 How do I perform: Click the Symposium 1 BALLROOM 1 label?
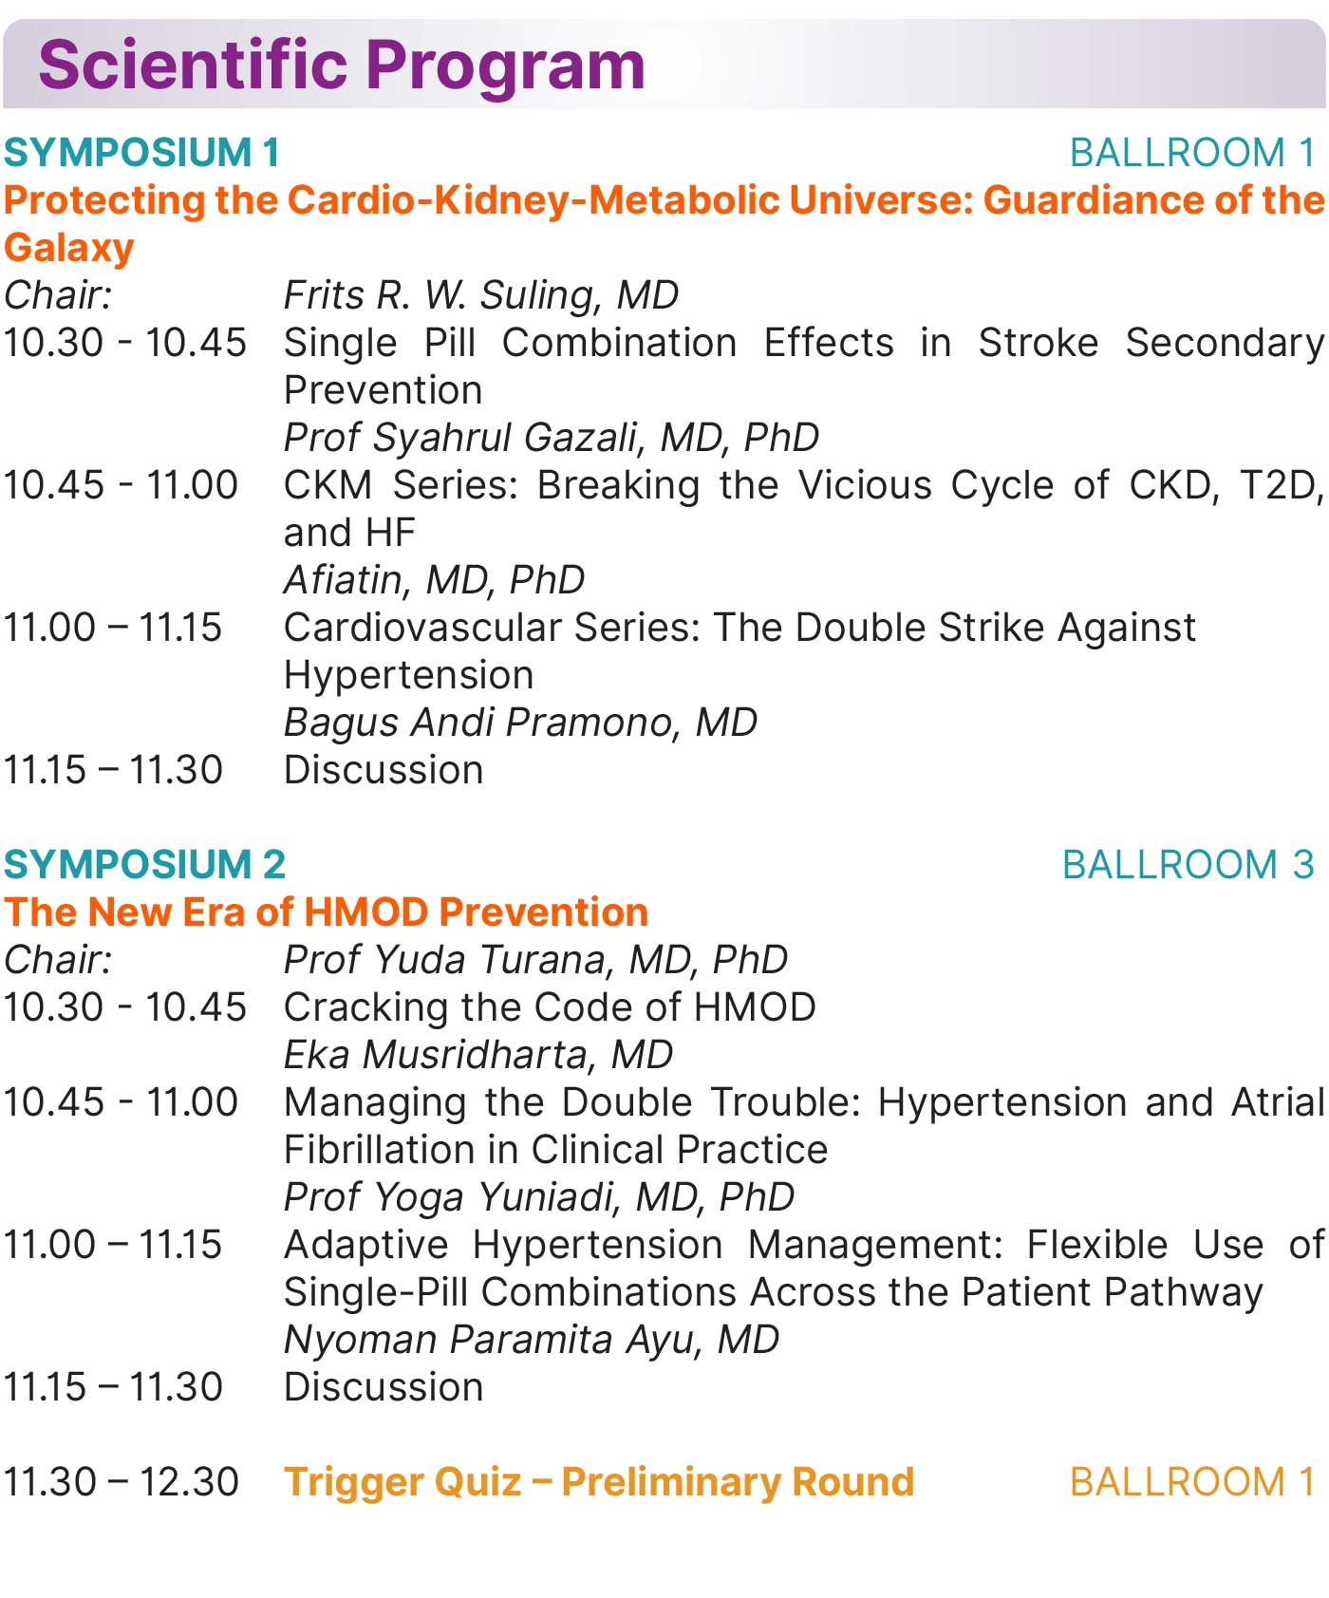1192,153
